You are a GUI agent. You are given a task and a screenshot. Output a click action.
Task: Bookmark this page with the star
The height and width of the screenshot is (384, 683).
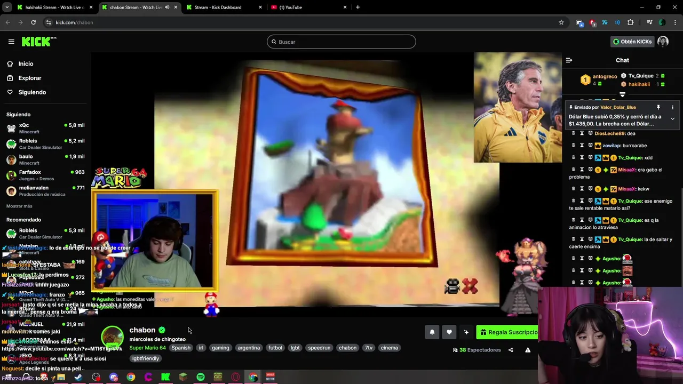561,22
